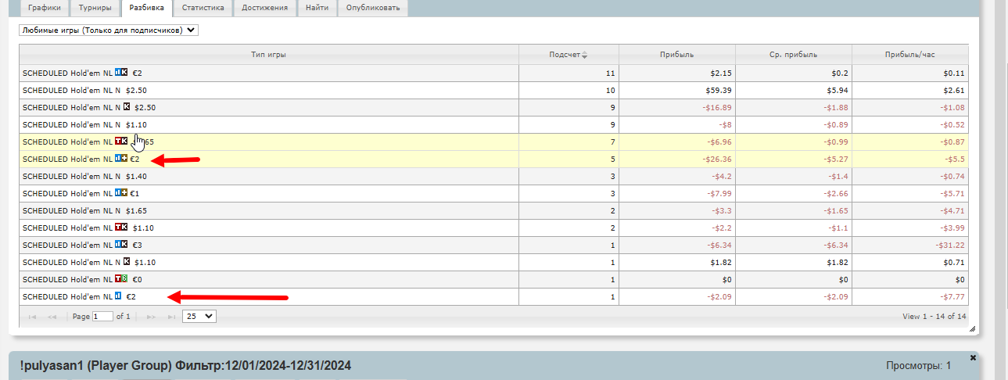Viewport: 1008px width, 380px height.
Task: Click the profit value $2.15
Action: coord(721,73)
